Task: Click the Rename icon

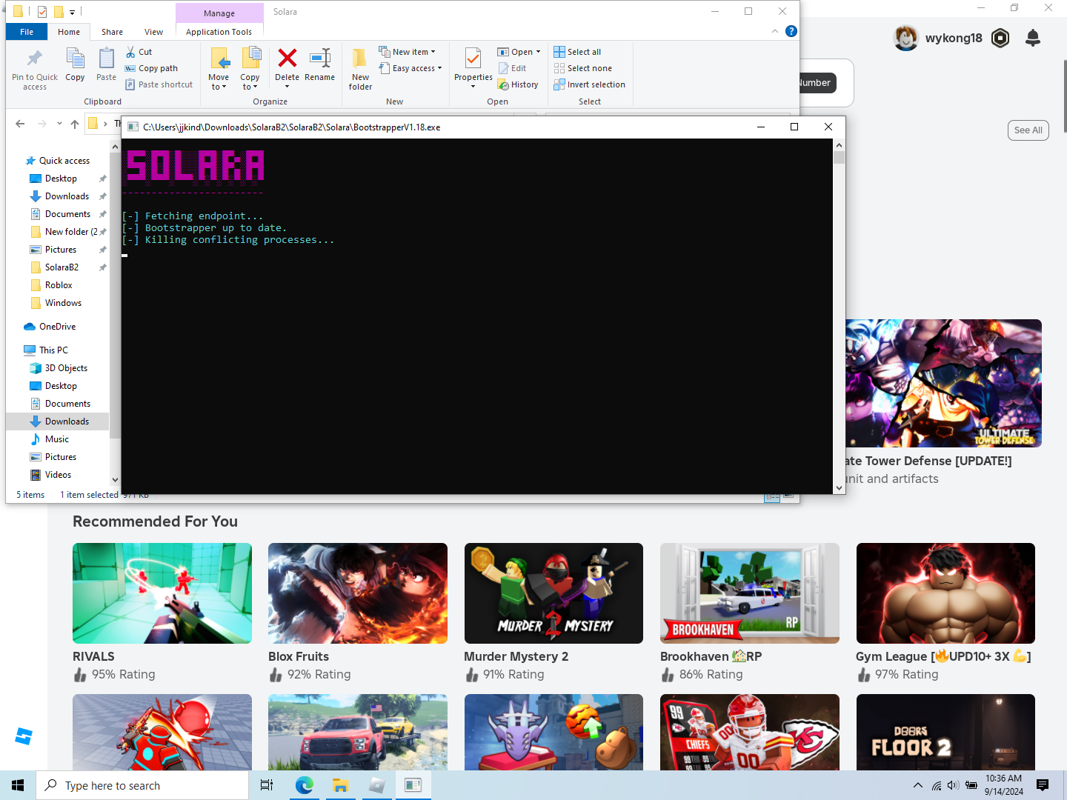Action: [319, 58]
